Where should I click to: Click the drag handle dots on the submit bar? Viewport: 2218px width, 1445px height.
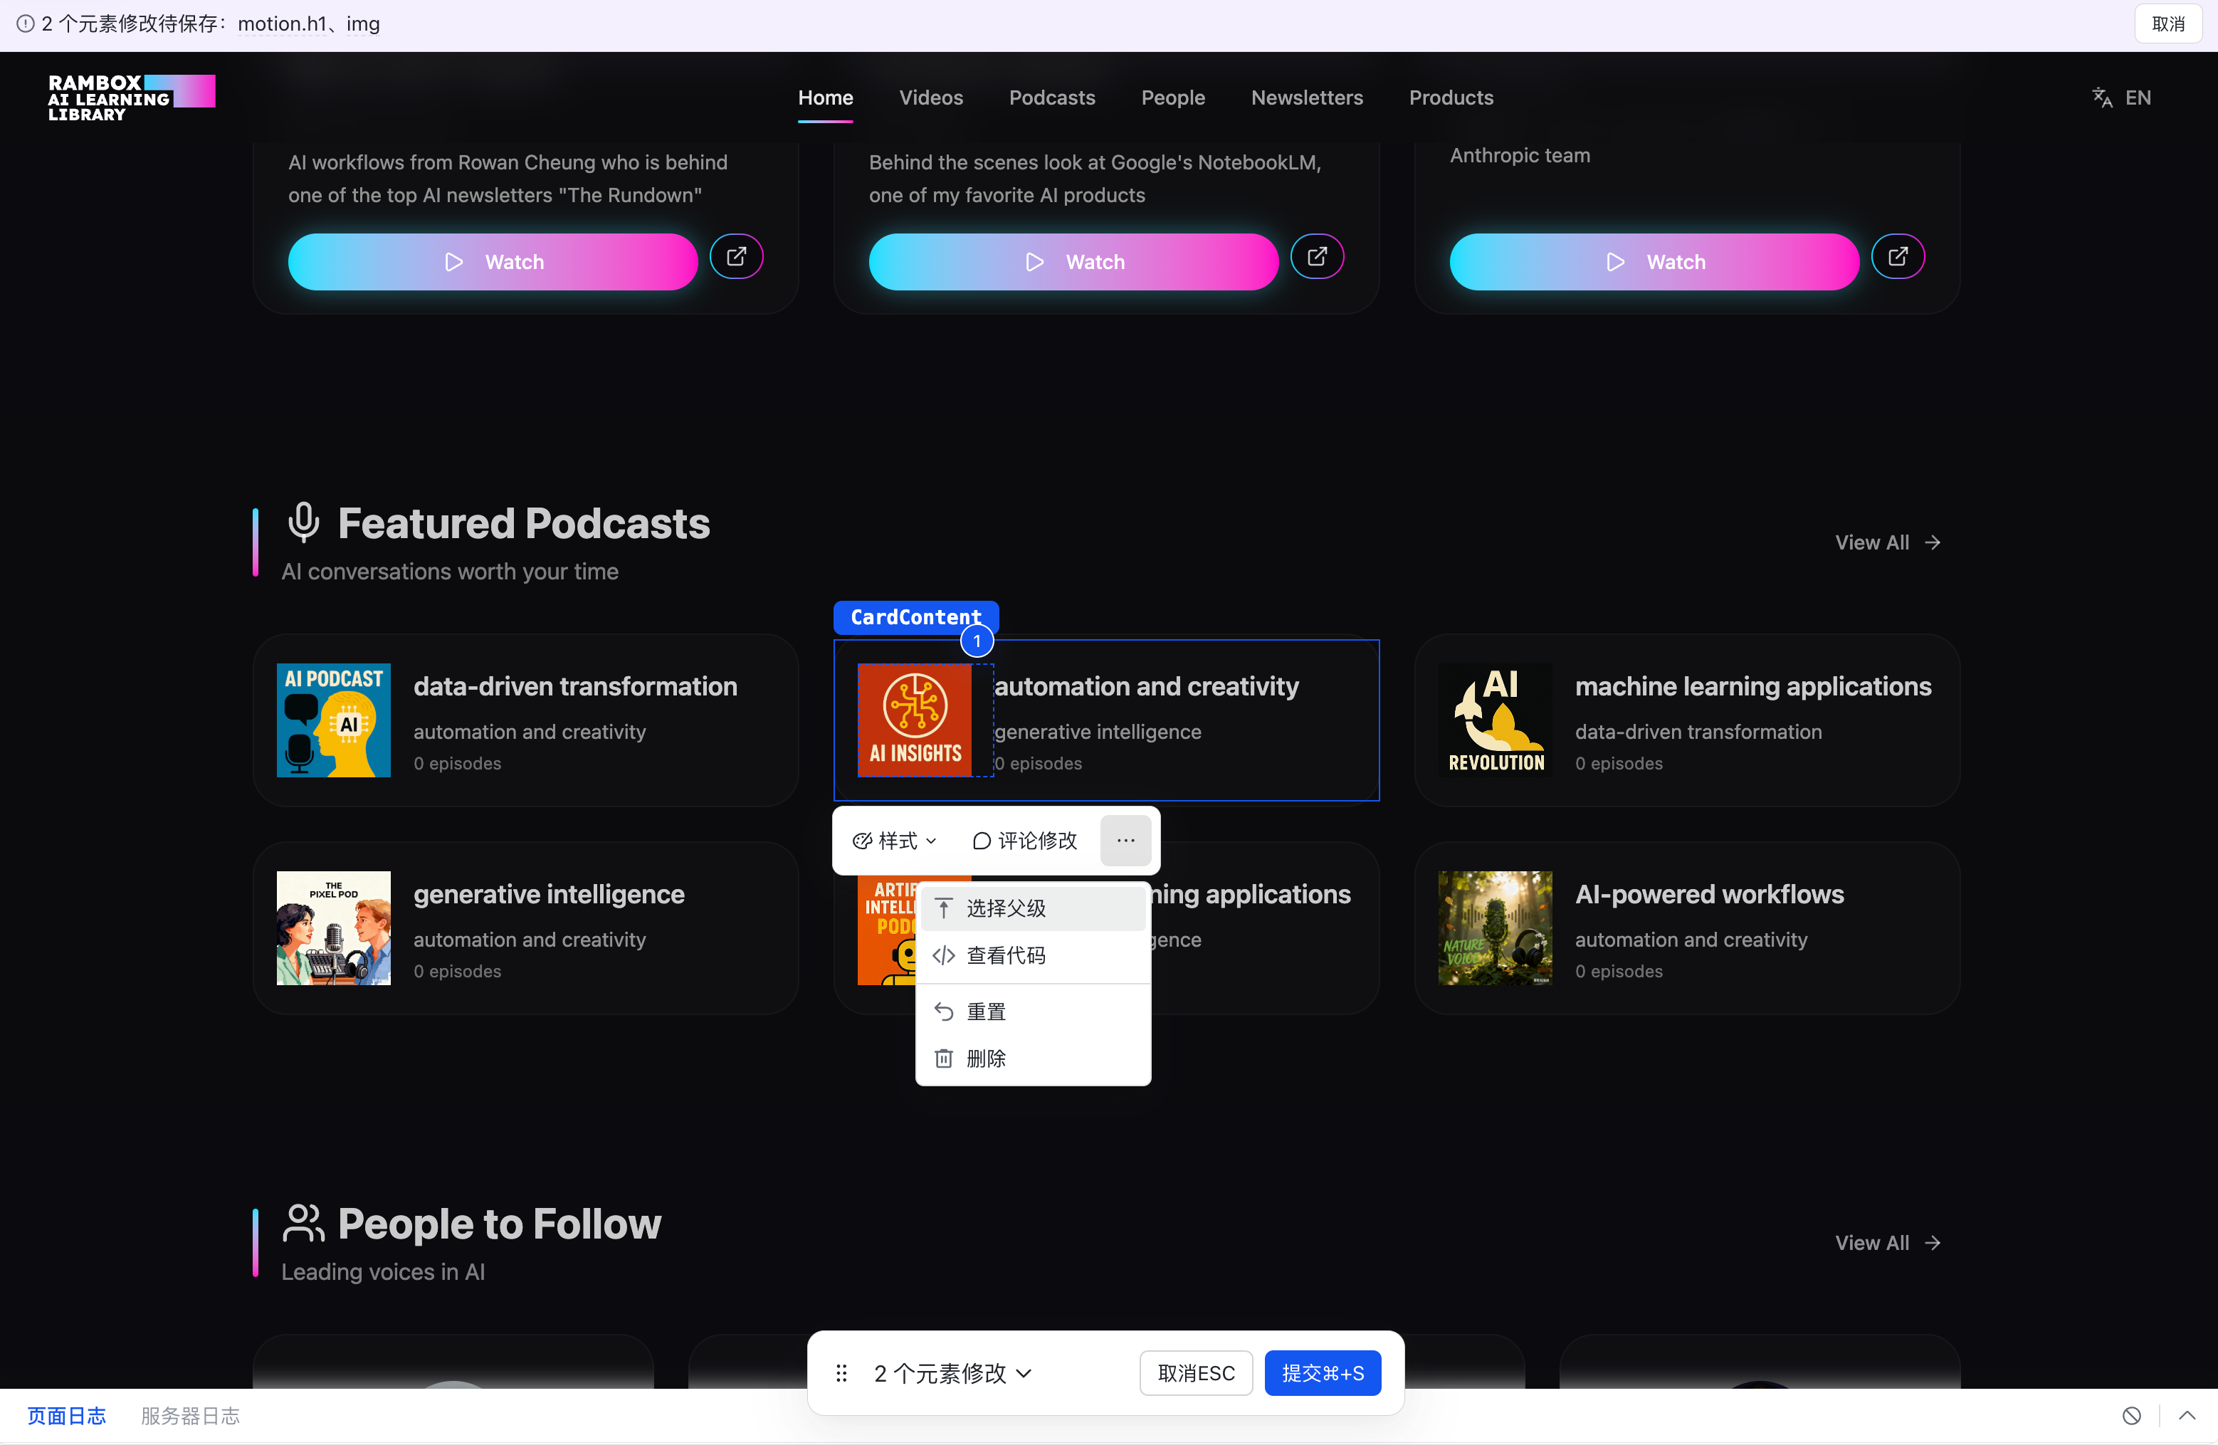[x=841, y=1373]
